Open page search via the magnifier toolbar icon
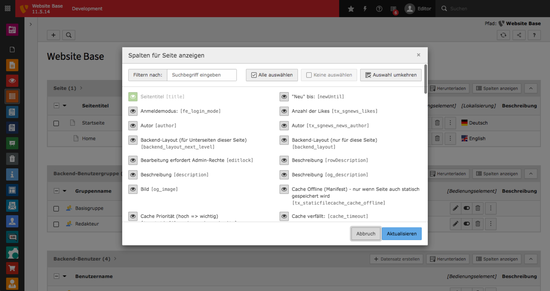Image resolution: width=550 pixels, height=291 pixels. click(x=69, y=35)
